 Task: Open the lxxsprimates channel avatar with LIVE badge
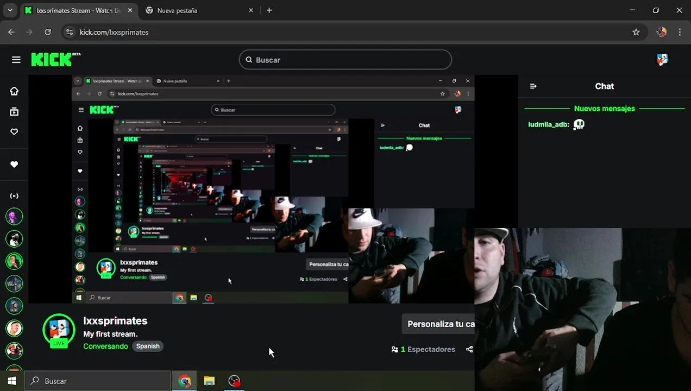click(x=59, y=330)
